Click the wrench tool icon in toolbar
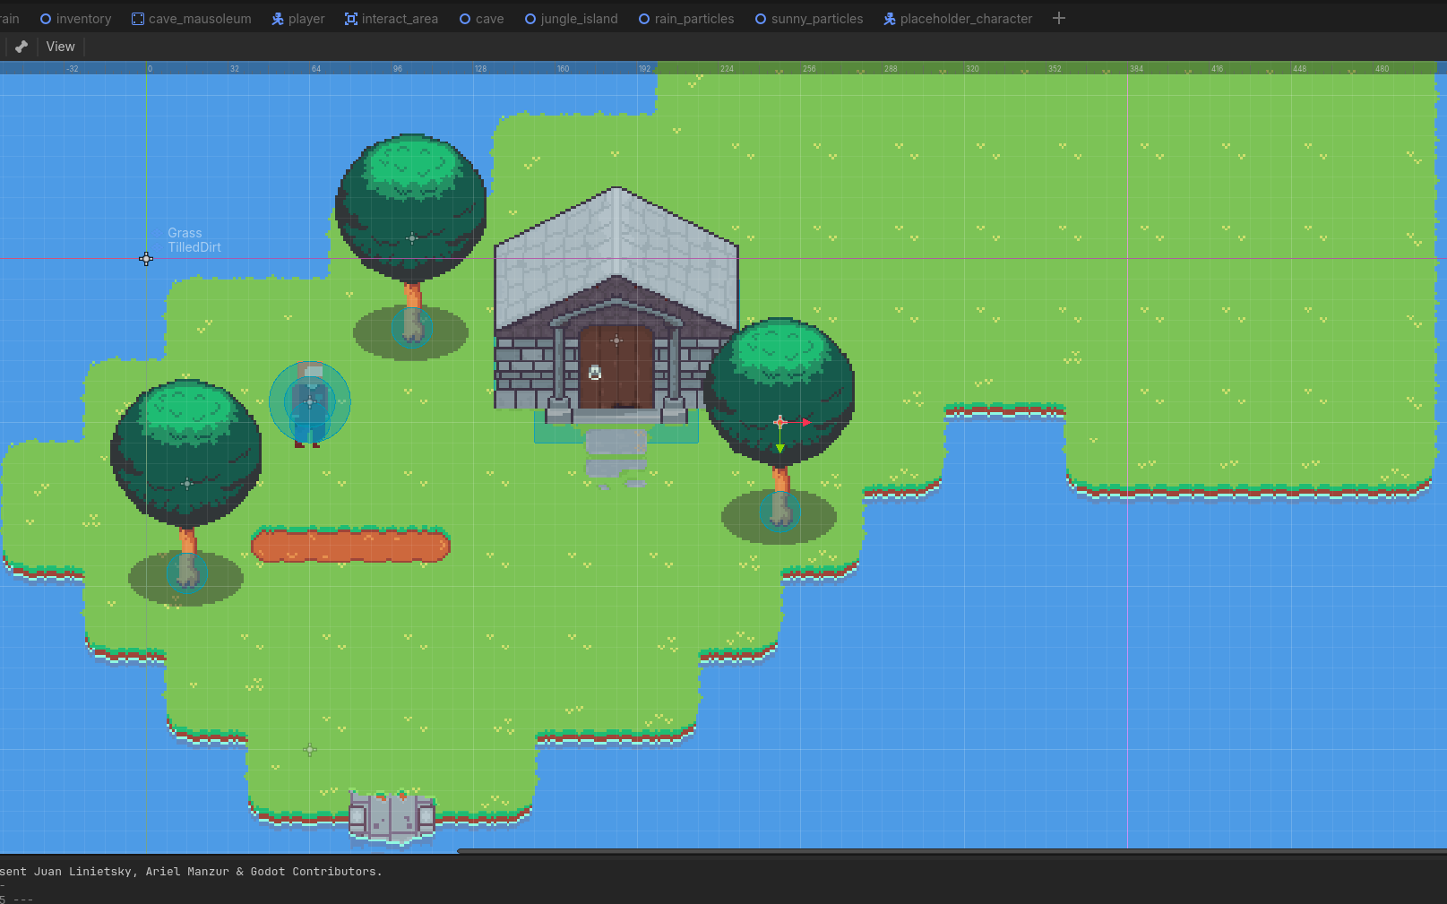The image size is (1447, 904). [22, 47]
